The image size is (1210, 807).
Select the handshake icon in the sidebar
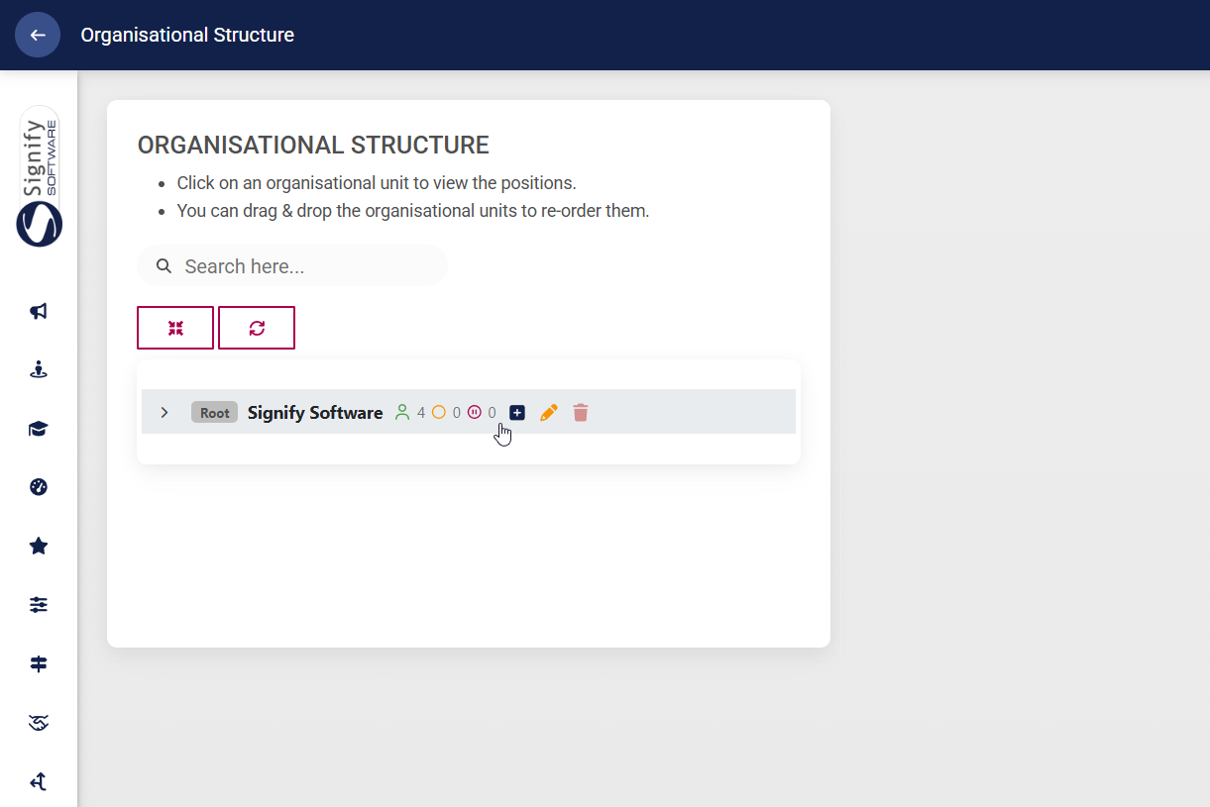(38, 722)
